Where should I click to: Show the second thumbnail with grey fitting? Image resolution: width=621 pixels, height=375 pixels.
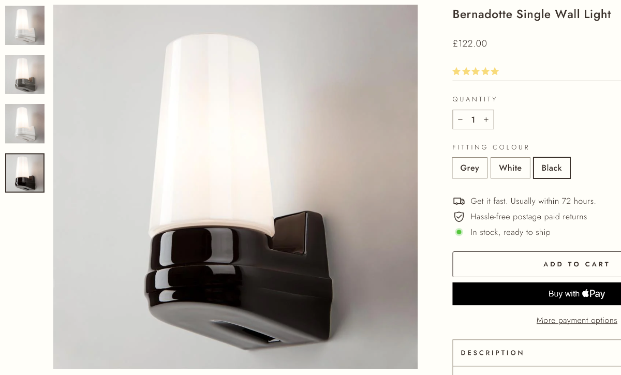25,74
